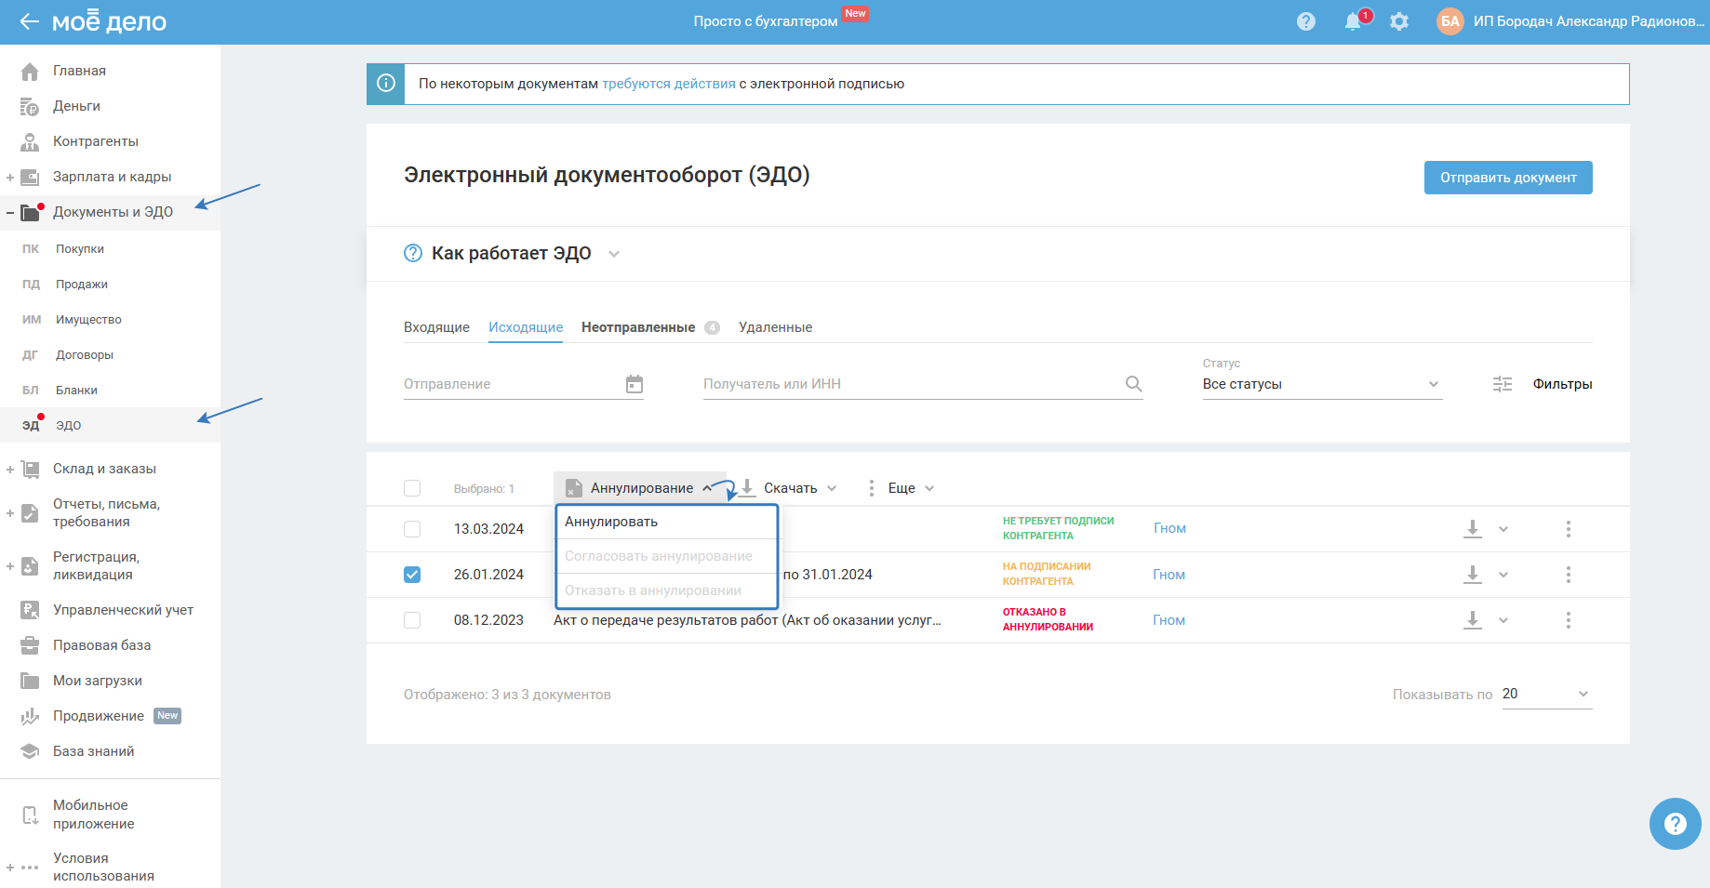Switch to the Входящие tab
1710x888 pixels.
(x=436, y=327)
